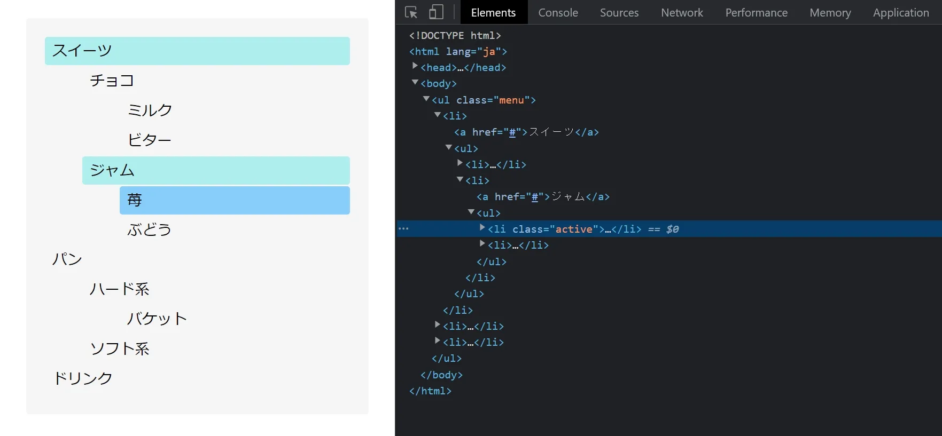Open the Application tab
This screenshot has height=436, width=942.
coord(900,12)
